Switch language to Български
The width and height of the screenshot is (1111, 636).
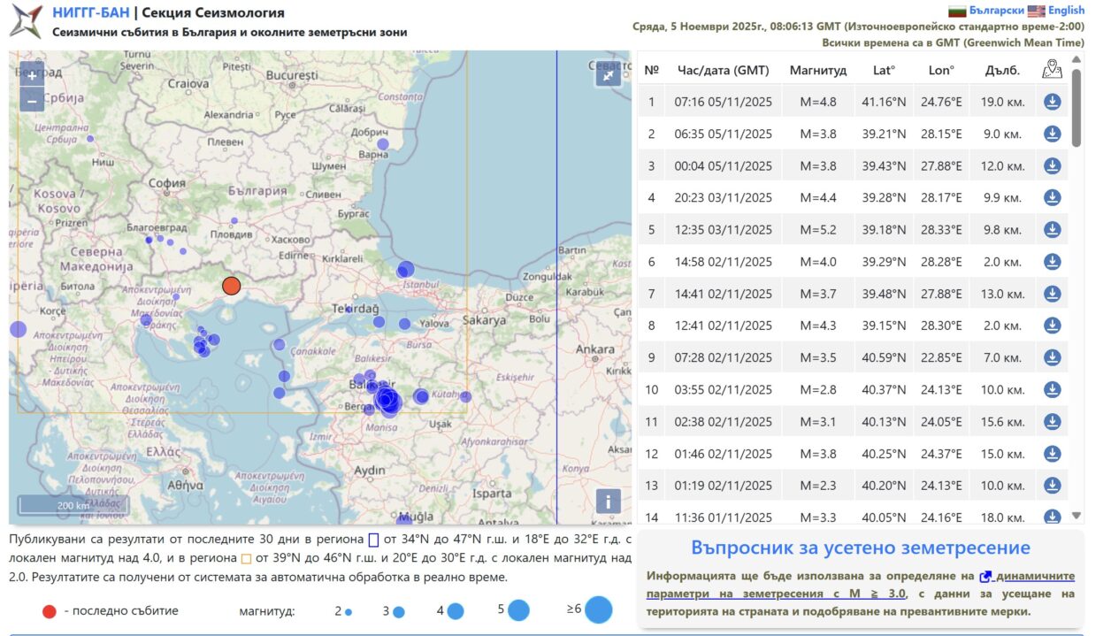(996, 11)
